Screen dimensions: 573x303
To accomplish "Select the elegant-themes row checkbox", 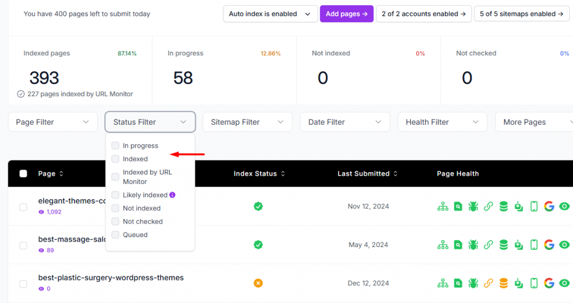I will pyautogui.click(x=24, y=207).
